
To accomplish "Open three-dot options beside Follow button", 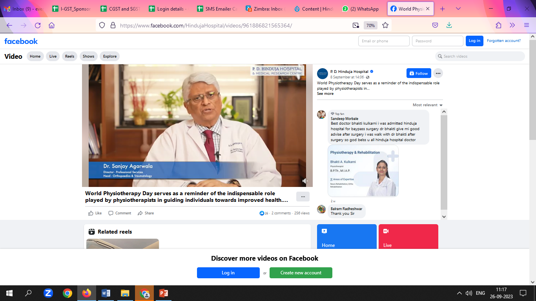I will pos(438,73).
